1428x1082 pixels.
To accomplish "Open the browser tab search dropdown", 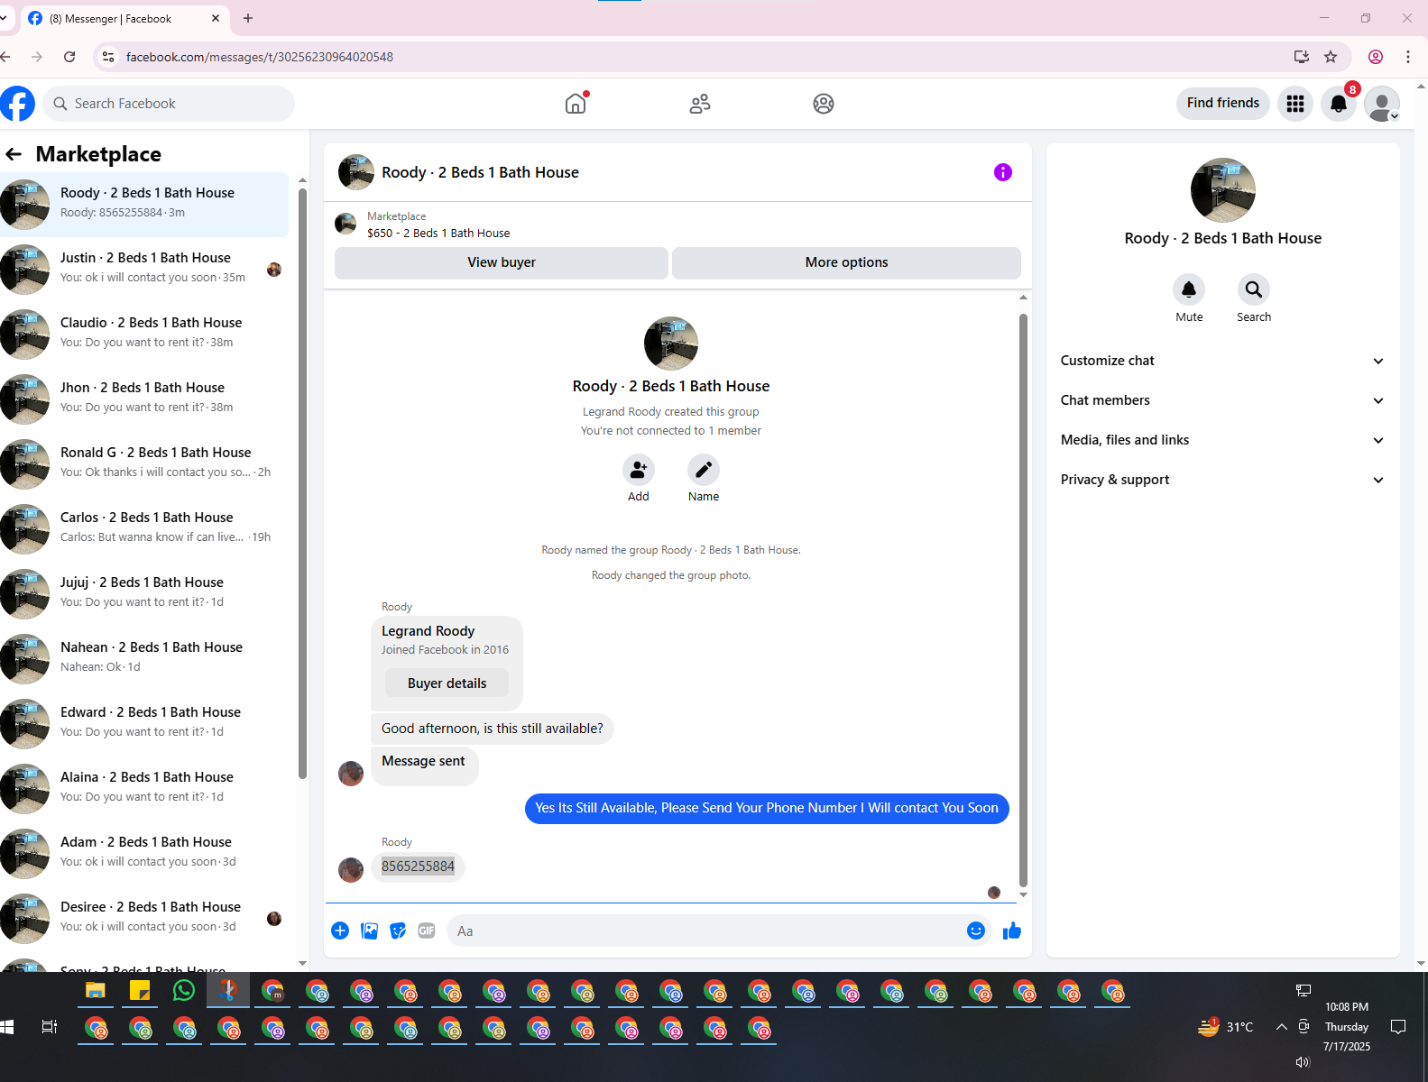I will 4,18.
